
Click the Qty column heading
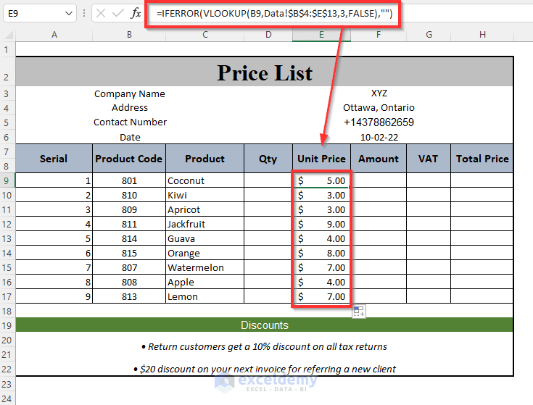click(x=268, y=159)
